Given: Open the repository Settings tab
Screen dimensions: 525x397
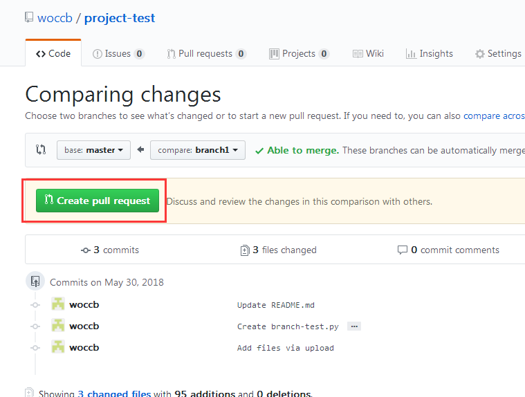Looking at the screenshot, I should tap(498, 53).
